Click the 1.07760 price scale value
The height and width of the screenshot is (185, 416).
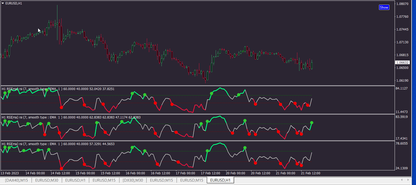tap(402, 17)
